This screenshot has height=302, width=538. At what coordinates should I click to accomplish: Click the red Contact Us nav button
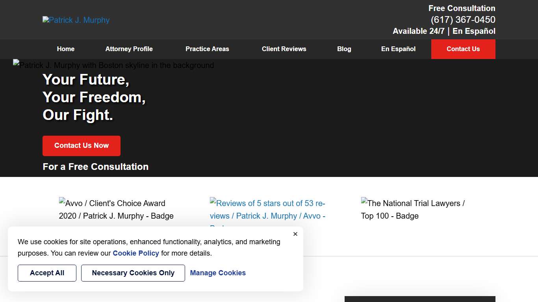(463, 49)
